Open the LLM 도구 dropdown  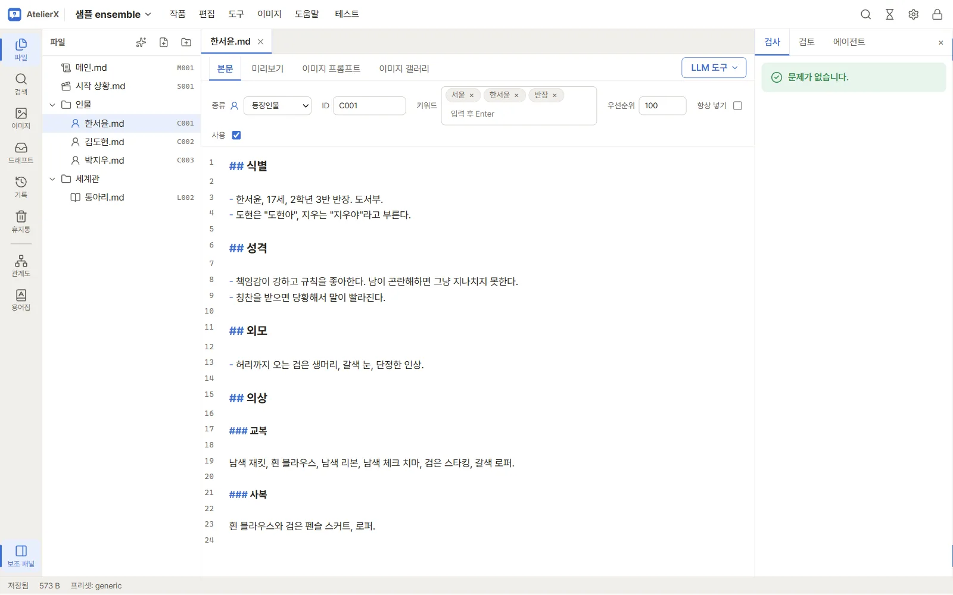coord(714,68)
